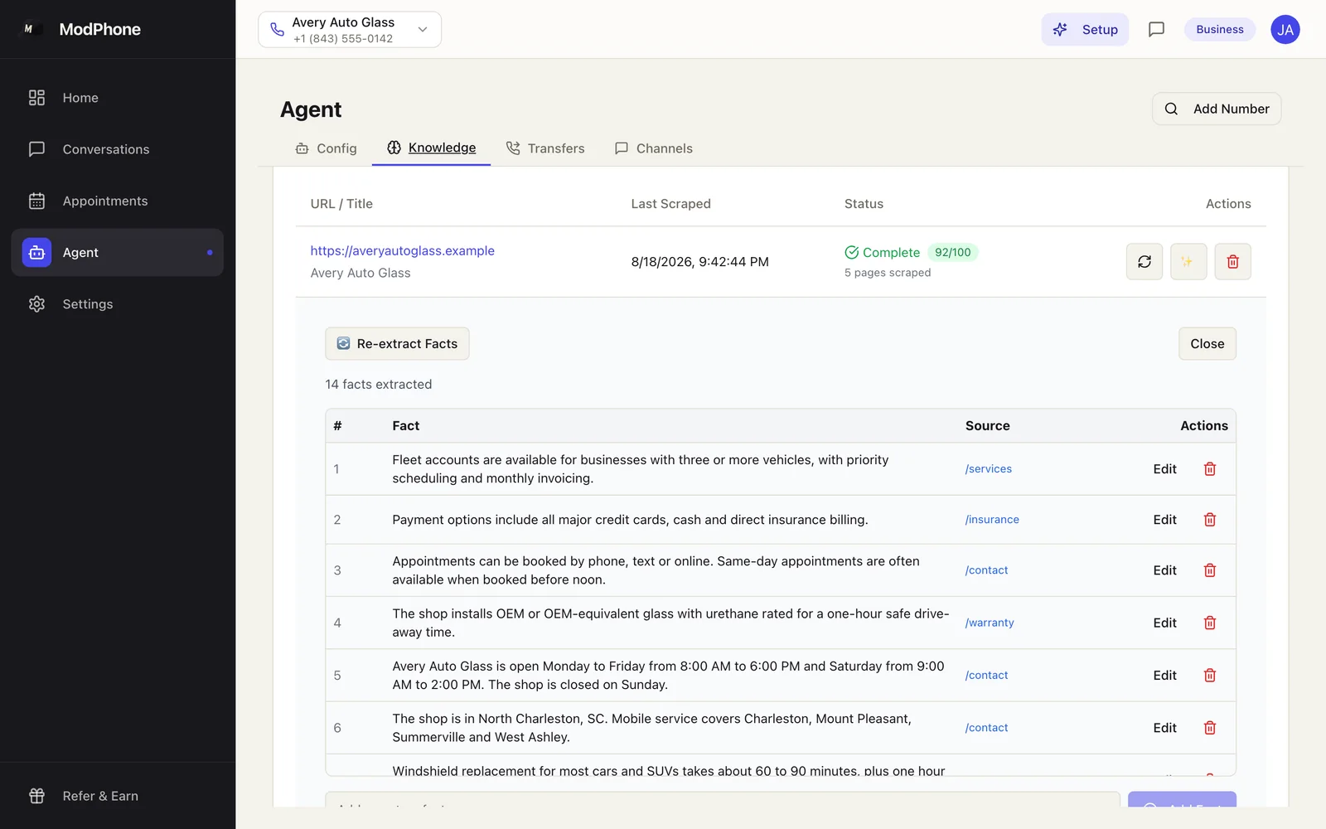Switch to the Config tab
The height and width of the screenshot is (829, 1326).
327,148
